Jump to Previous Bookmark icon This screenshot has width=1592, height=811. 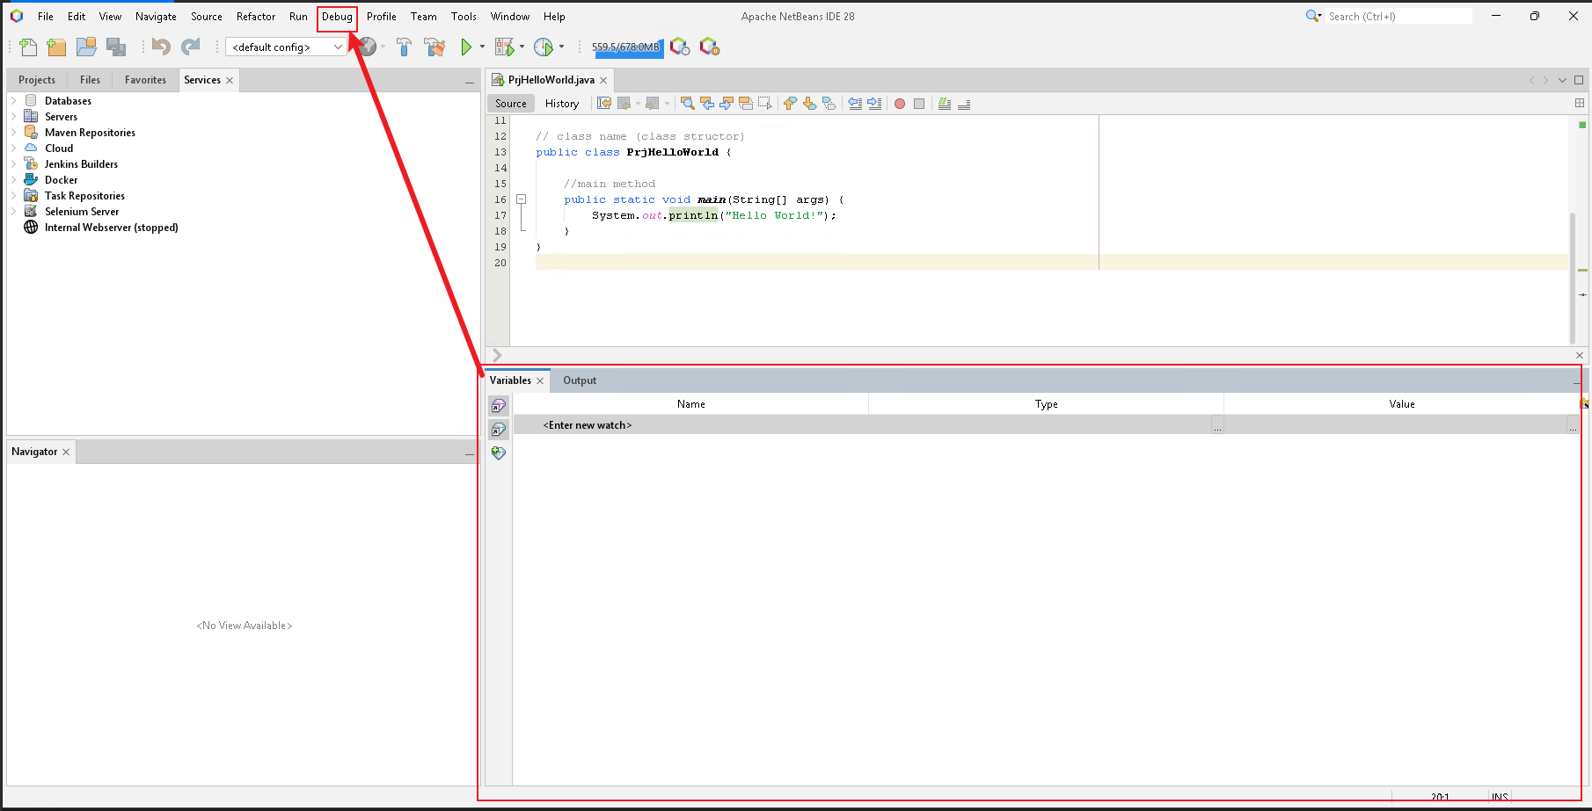pos(790,104)
